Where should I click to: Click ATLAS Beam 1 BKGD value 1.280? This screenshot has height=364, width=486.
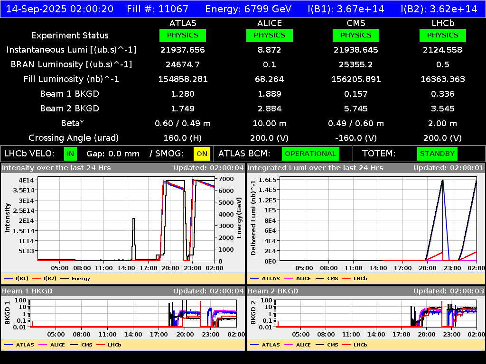coord(183,94)
